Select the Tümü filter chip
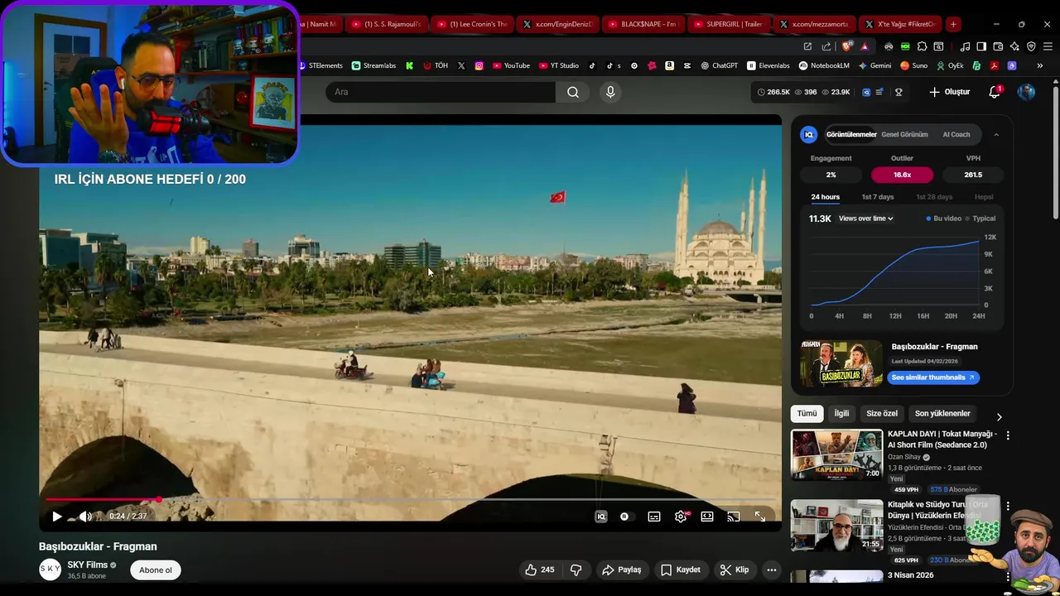The height and width of the screenshot is (596, 1060). tap(807, 413)
